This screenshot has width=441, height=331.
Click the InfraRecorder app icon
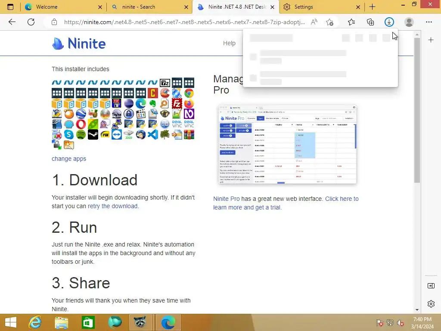point(117,114)
